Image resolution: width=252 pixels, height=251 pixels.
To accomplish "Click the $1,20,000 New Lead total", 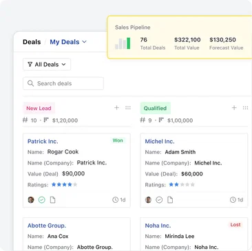I will point(65,120).
